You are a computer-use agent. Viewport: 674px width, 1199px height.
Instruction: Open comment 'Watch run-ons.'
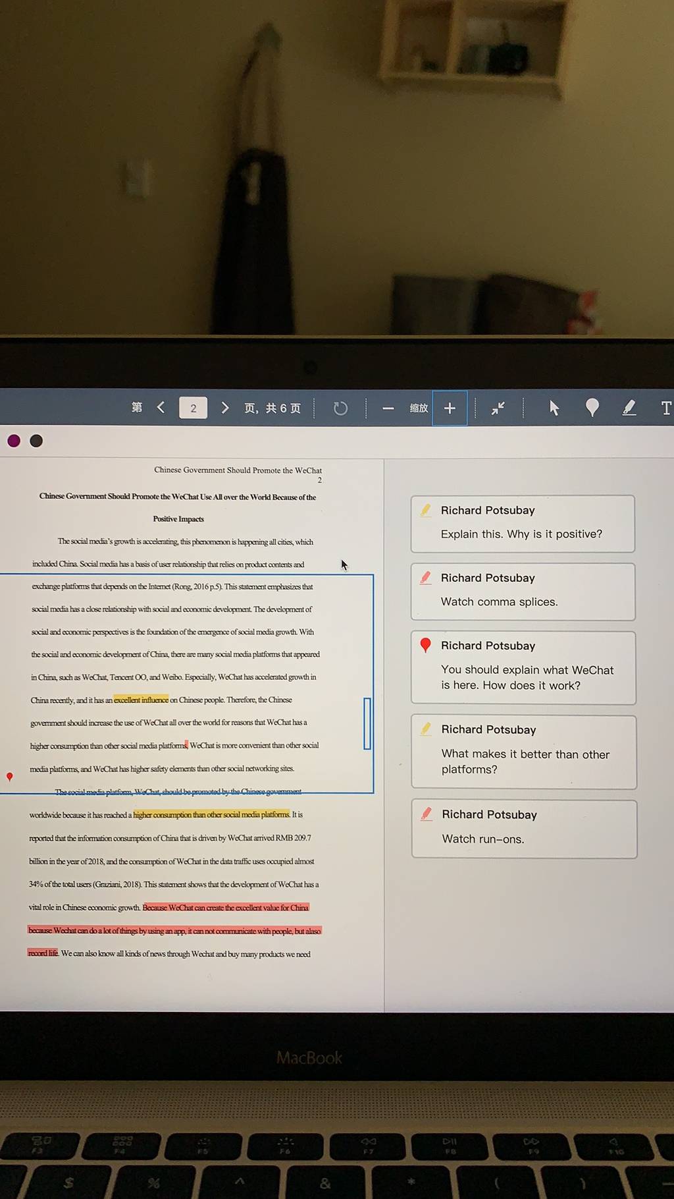(525, 829)
